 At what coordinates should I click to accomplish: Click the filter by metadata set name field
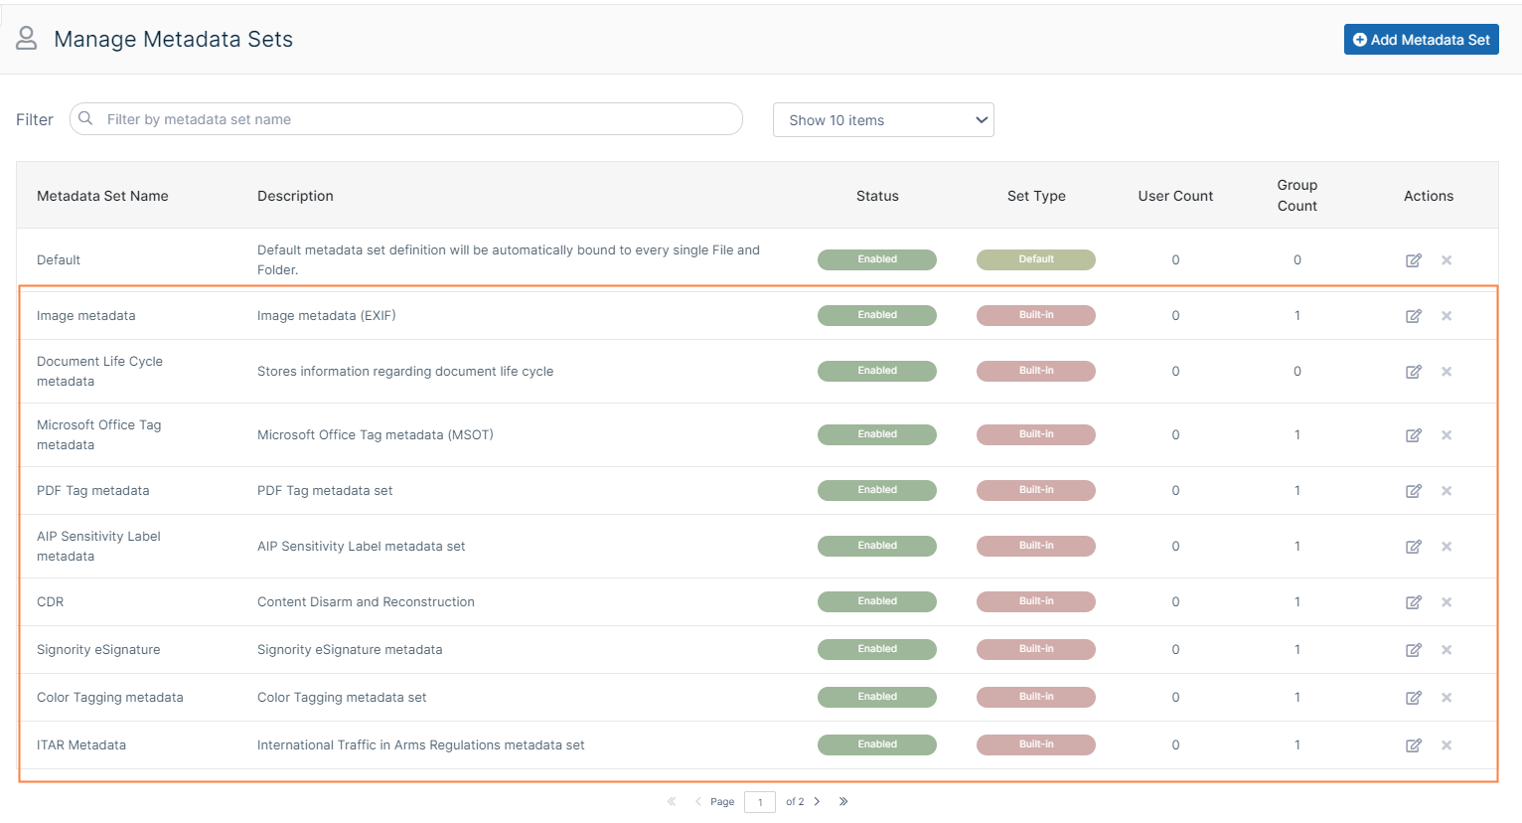(x=417, y=119)
